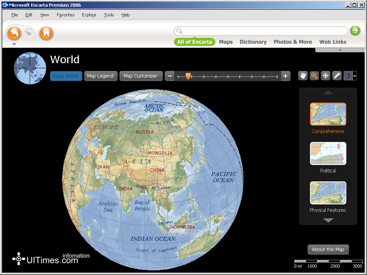Click the Bay of Bengal label
This screenshot has width=367, height=275.
142,205
